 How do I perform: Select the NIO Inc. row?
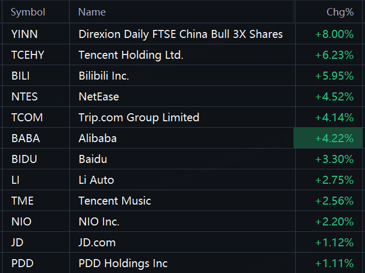[x=182, y=222]
